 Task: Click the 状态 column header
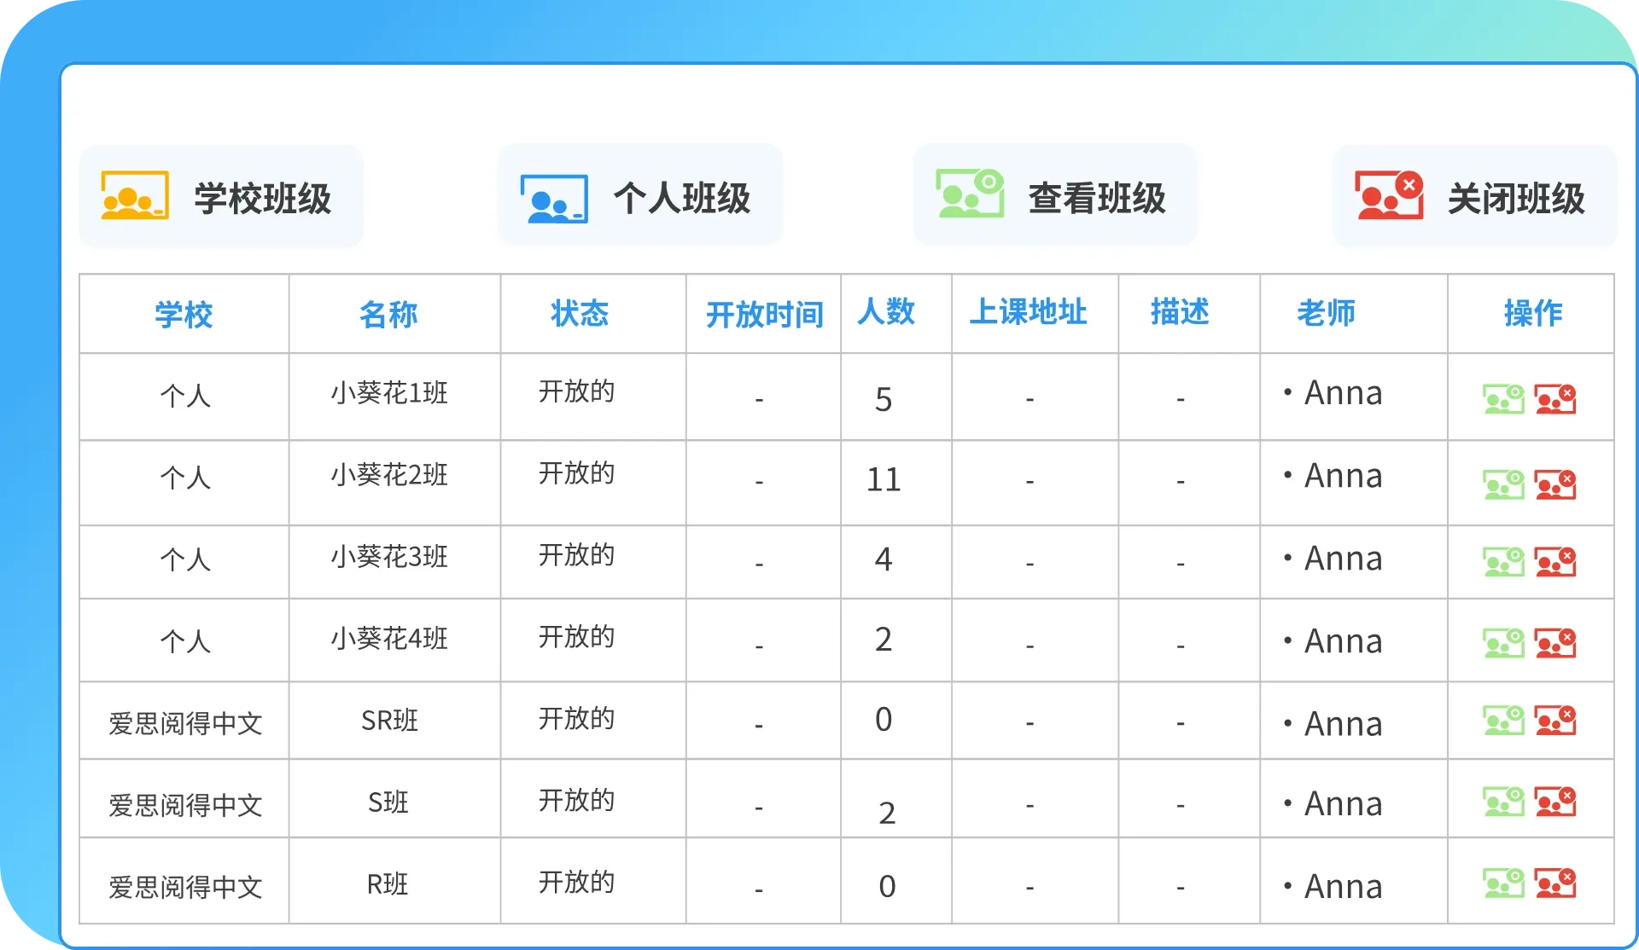pyautogui.click(x=580, y=313)
